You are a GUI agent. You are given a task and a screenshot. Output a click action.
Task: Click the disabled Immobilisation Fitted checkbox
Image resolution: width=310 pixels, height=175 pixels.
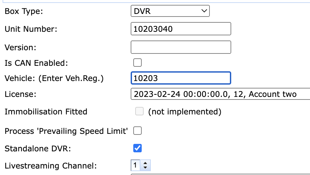coord(139,112)
